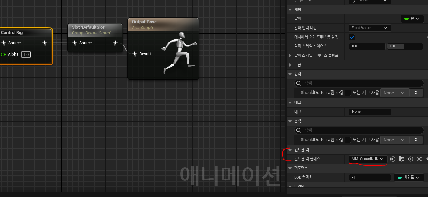428x197 pixels.
Task: Click the 알파 스케일 바이어스 1.0 slider field
Action: coord(405,46)
